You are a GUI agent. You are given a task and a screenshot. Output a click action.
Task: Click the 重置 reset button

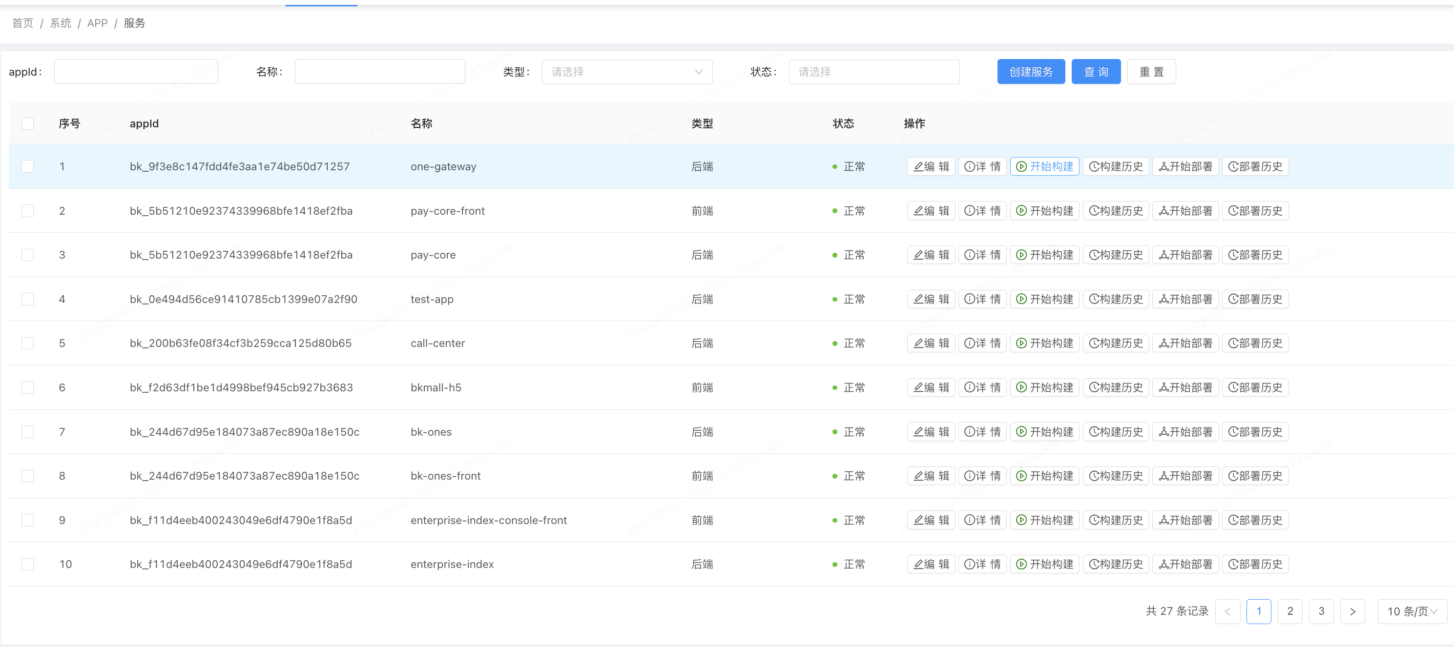1151,72
